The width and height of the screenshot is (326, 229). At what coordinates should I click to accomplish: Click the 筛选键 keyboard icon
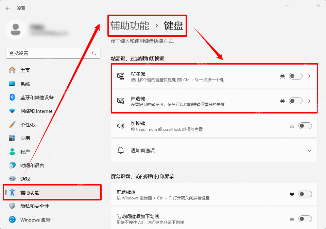click(x=121, y=101)
